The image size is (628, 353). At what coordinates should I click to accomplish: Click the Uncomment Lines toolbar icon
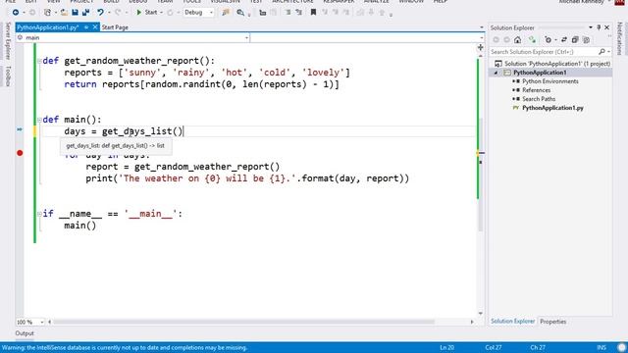coord(298,13)
